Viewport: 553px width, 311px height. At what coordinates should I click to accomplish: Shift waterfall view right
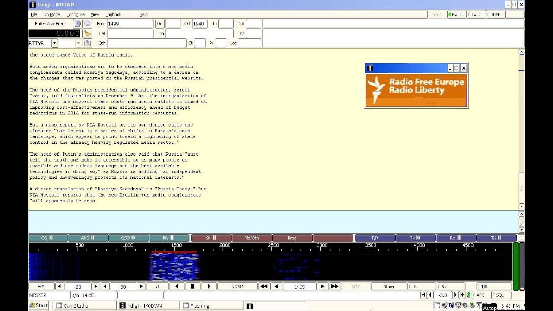click(x=209, y=286)
